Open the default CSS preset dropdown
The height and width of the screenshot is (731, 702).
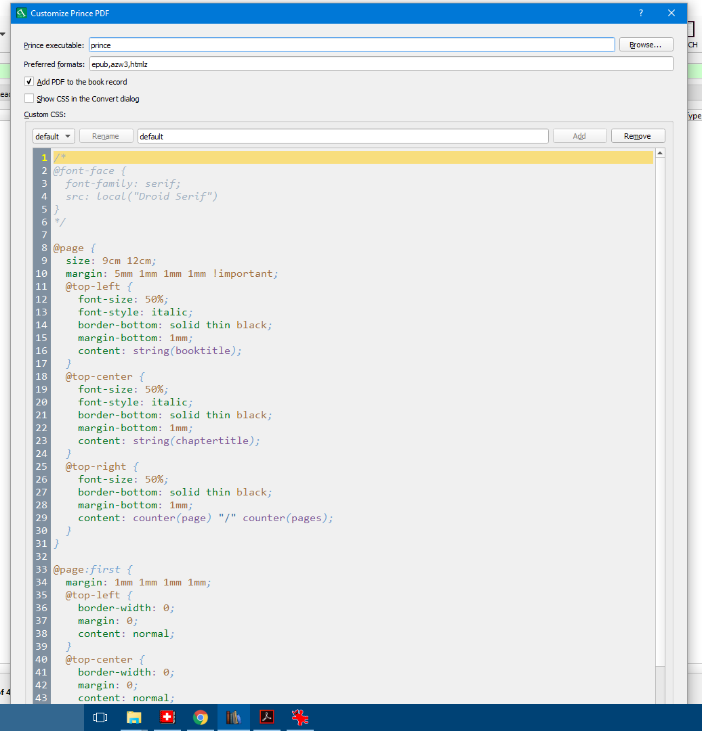[x=54, y=136]
